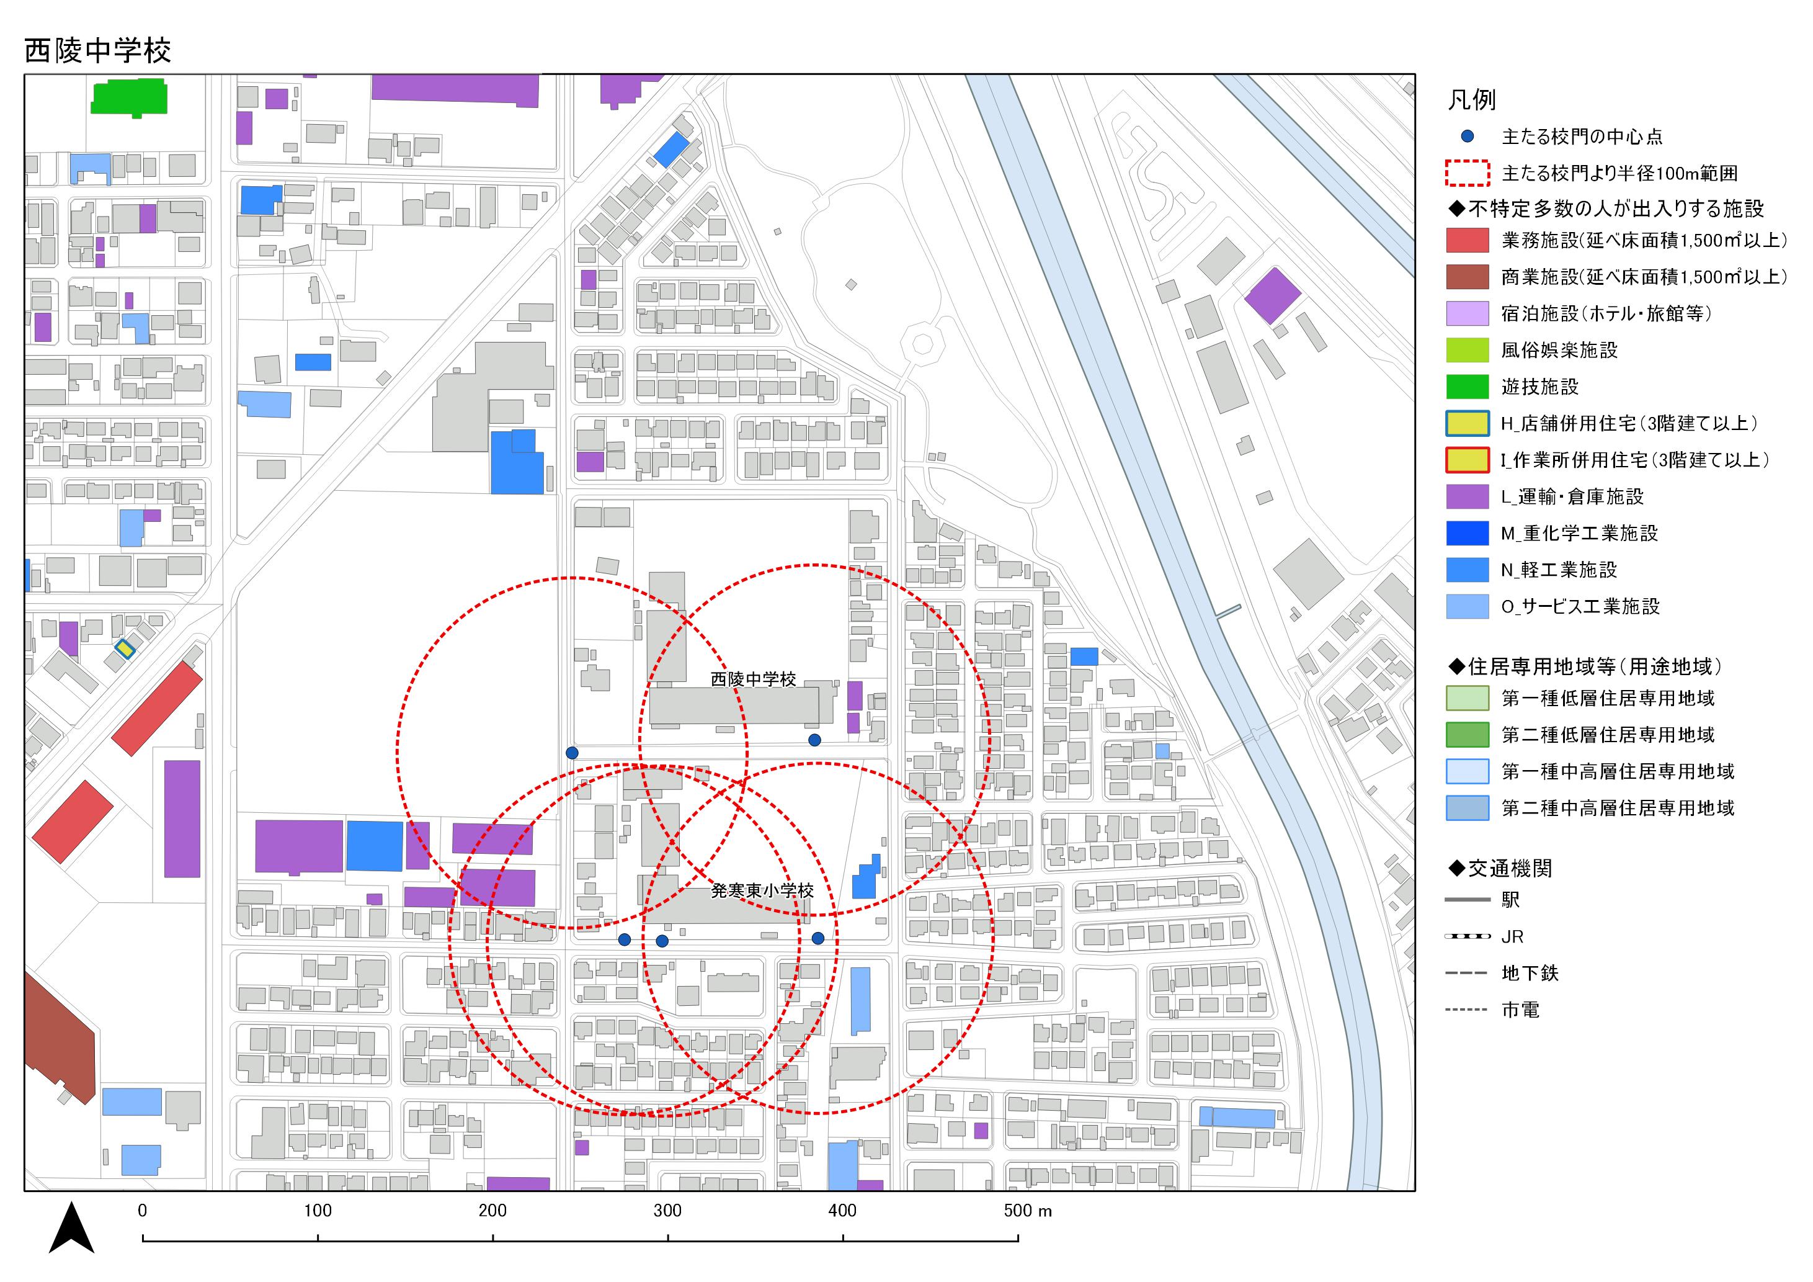Screen dimensions: 1813x1282
Task: Click the 地下鉄 dashed line symbol
Action: point(1467,973)
